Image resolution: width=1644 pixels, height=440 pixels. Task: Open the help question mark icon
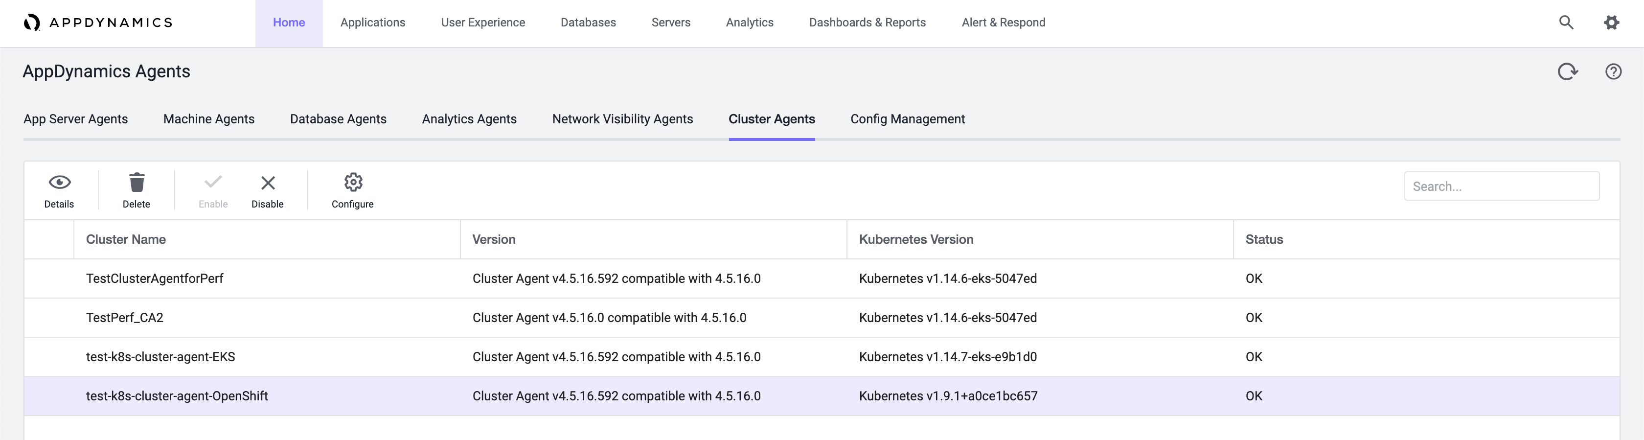(1613, 71)
